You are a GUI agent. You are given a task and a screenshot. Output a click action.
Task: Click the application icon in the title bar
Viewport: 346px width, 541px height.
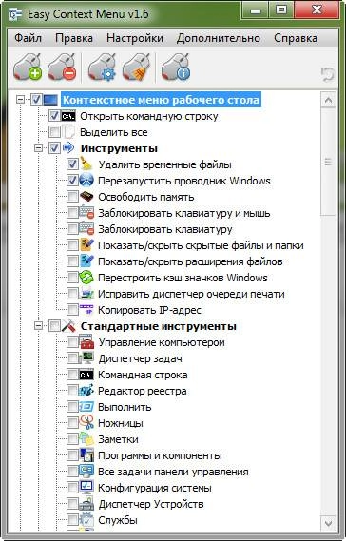click(15, 14)
